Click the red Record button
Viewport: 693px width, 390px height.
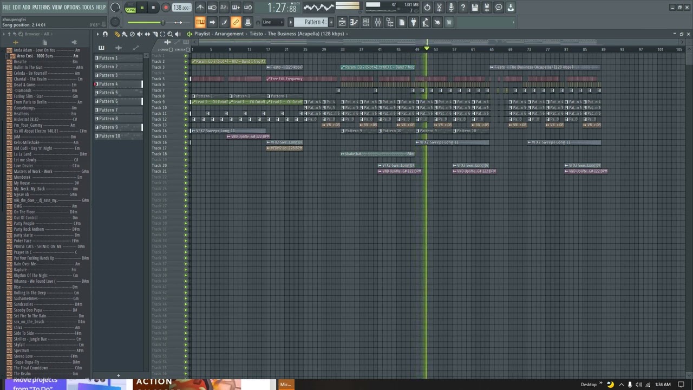(x=166, y=8)
